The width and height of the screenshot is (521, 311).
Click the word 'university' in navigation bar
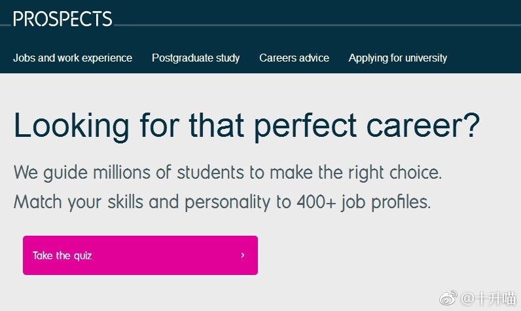tap(426, 58)
